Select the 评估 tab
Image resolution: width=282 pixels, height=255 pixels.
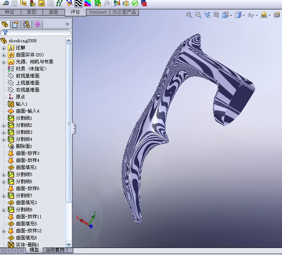point(75,12)
